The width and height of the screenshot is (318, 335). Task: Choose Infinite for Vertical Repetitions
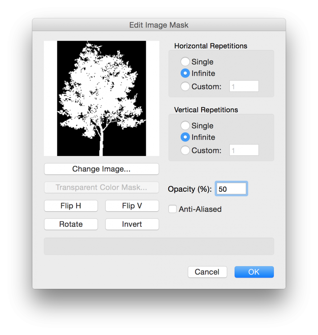point(185,137)
